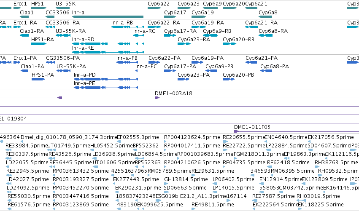Click the Cyp6a23 gene label
The image size is (359, 211).
tap(189, 4)
